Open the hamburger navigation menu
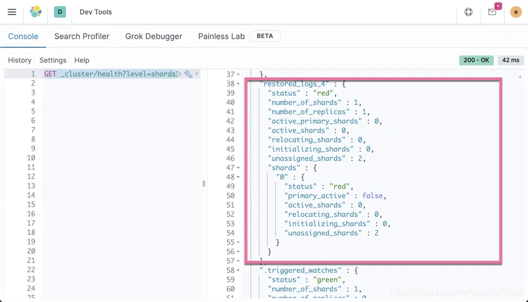 tap(12, 12)
